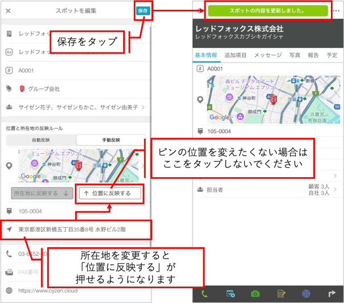The width and height of the screenshot is (344, 303).
Task: Tap the FAX番号 field
Action: [x=28, y=272]
